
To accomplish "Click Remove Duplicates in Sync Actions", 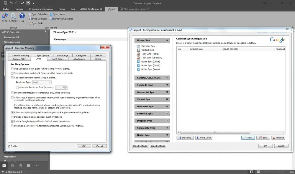I will (61, 19).
